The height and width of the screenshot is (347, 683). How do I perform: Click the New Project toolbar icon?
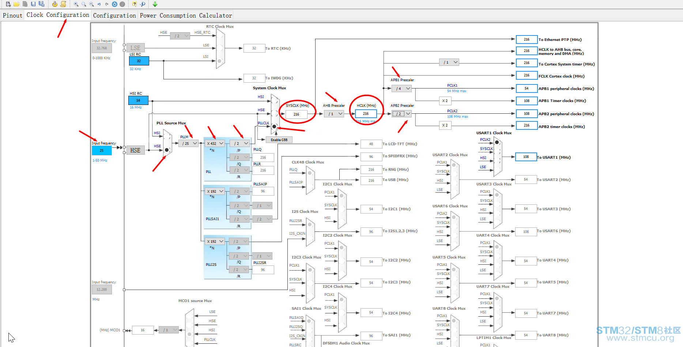[8, 4]
